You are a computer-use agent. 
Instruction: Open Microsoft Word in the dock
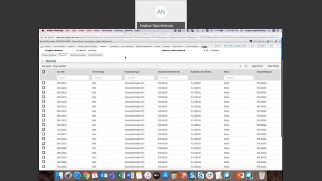click(130, 175)
